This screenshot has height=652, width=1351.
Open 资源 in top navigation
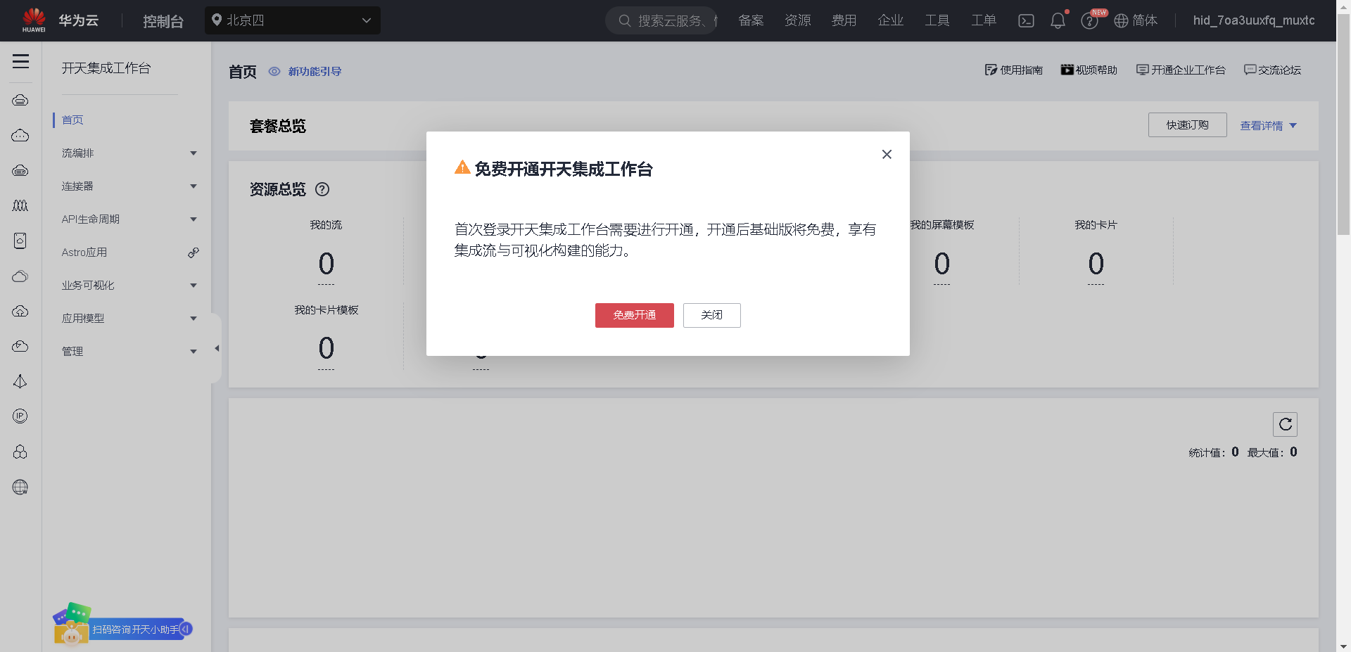(797, 20)
